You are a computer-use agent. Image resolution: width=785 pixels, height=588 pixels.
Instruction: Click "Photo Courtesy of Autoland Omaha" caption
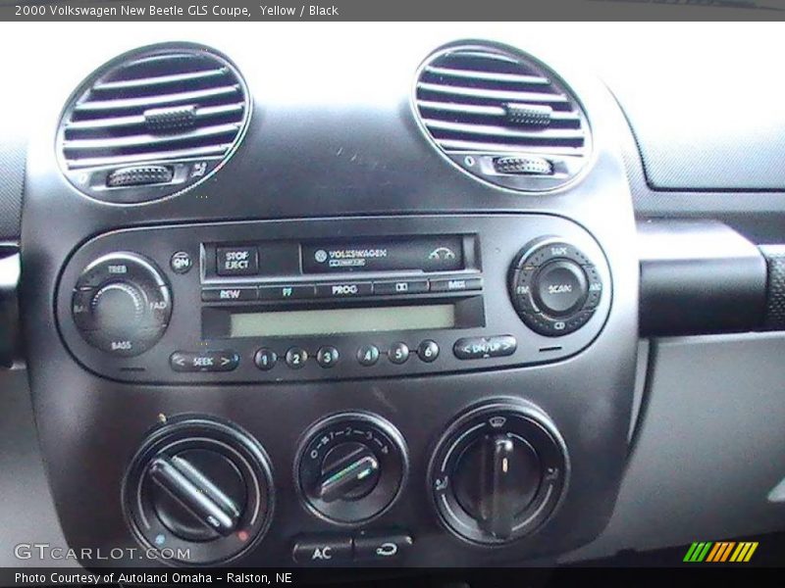click(113, 578)
